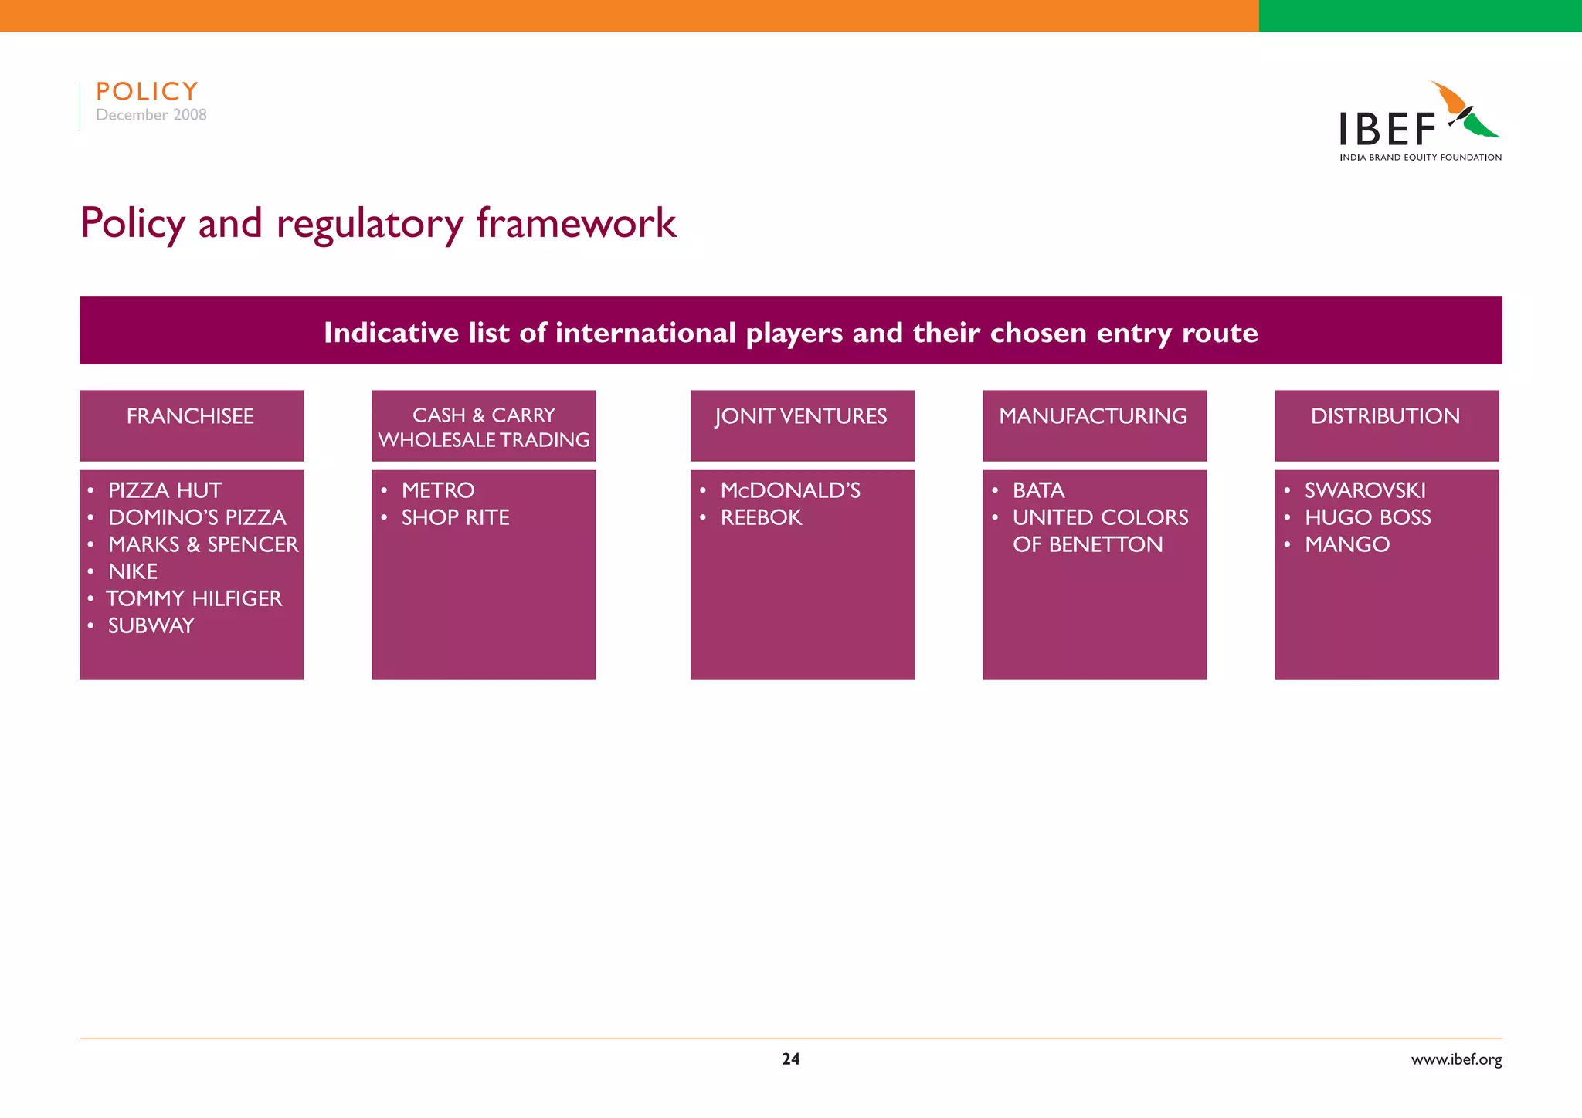Click the Policy and regulatory framework heading
1582x1118 pixels.
pyautogui.click(x=379, y=223)
